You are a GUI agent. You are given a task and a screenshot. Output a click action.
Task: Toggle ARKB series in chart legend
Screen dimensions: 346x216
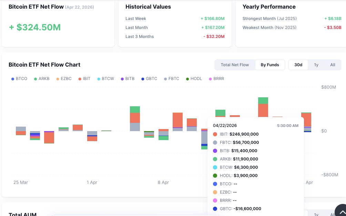pyautogui.click(x=41, y=79)
